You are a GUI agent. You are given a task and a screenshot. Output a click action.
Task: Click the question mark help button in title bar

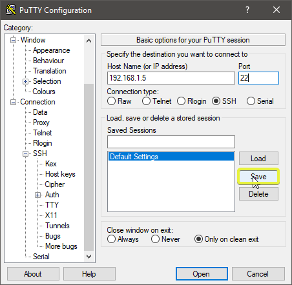(x=247, y=10)
